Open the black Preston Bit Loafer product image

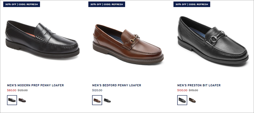213,40
